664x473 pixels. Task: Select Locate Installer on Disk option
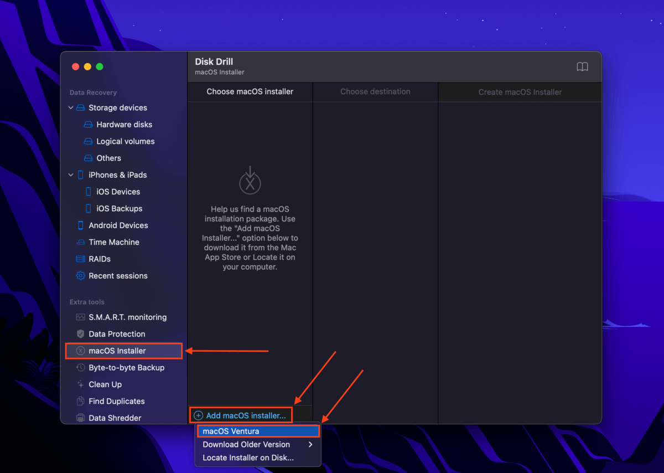tap(248, 458)
